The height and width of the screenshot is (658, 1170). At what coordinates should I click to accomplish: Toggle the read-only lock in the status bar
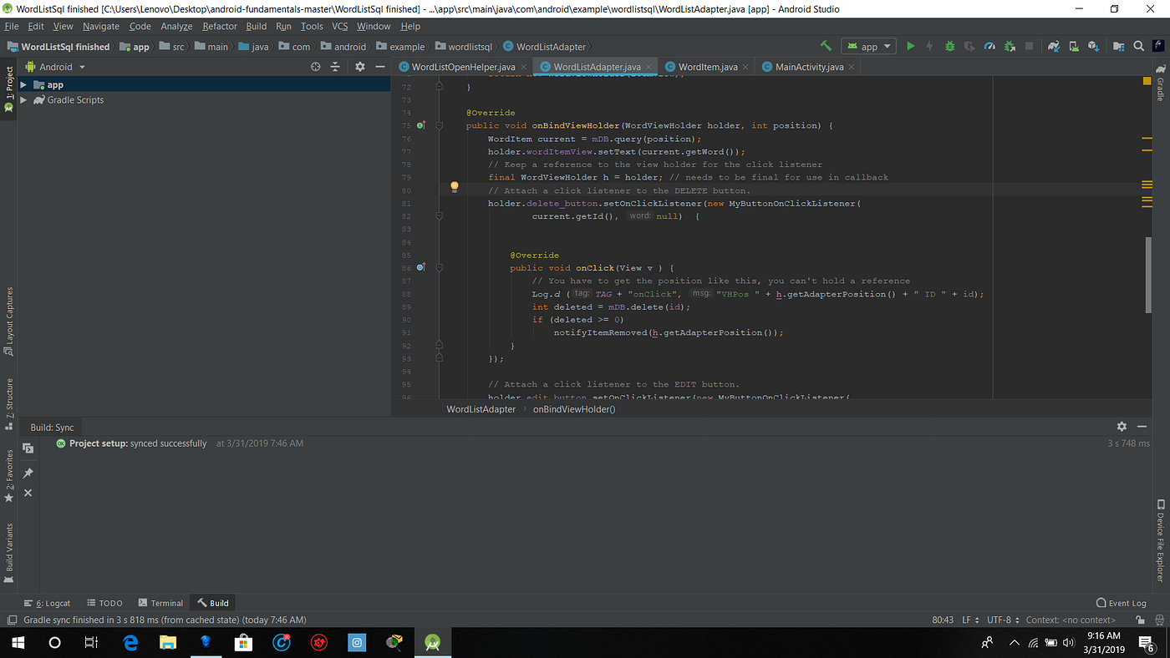tap(1139, 620)
